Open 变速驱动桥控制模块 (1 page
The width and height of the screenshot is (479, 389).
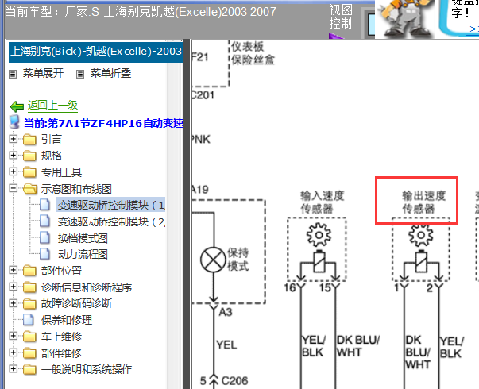111,205
